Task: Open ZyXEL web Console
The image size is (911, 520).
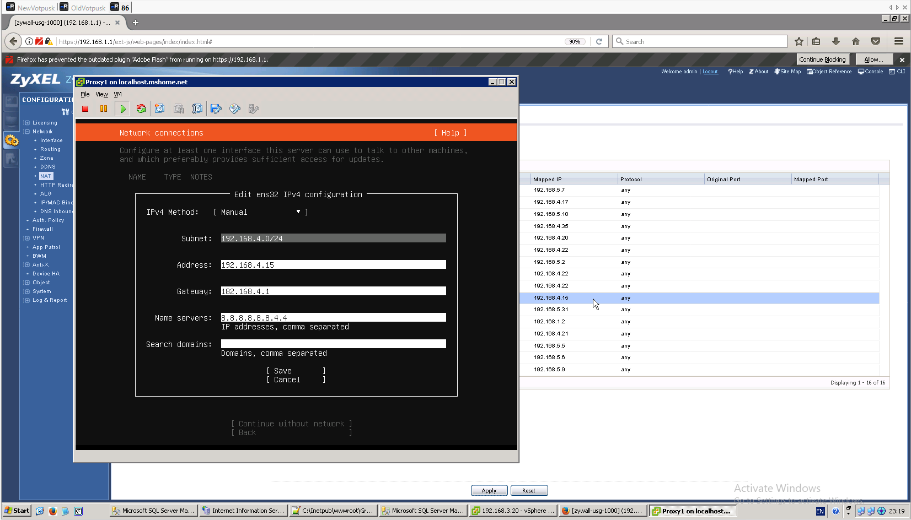Action: pos(871,72)
